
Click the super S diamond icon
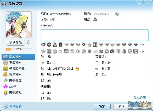pos(129,45)
